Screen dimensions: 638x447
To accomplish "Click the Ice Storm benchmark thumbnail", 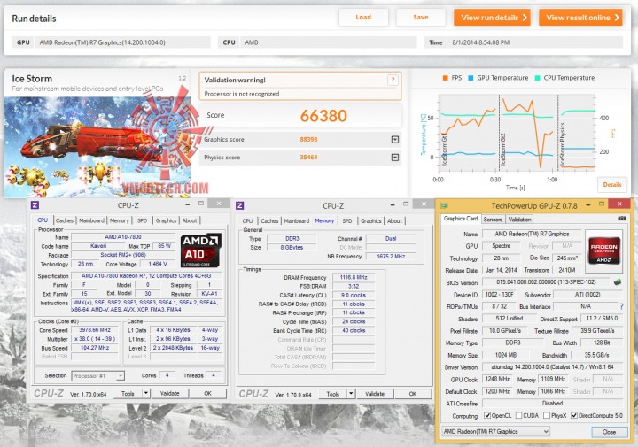I will click(x=97, y=146).
